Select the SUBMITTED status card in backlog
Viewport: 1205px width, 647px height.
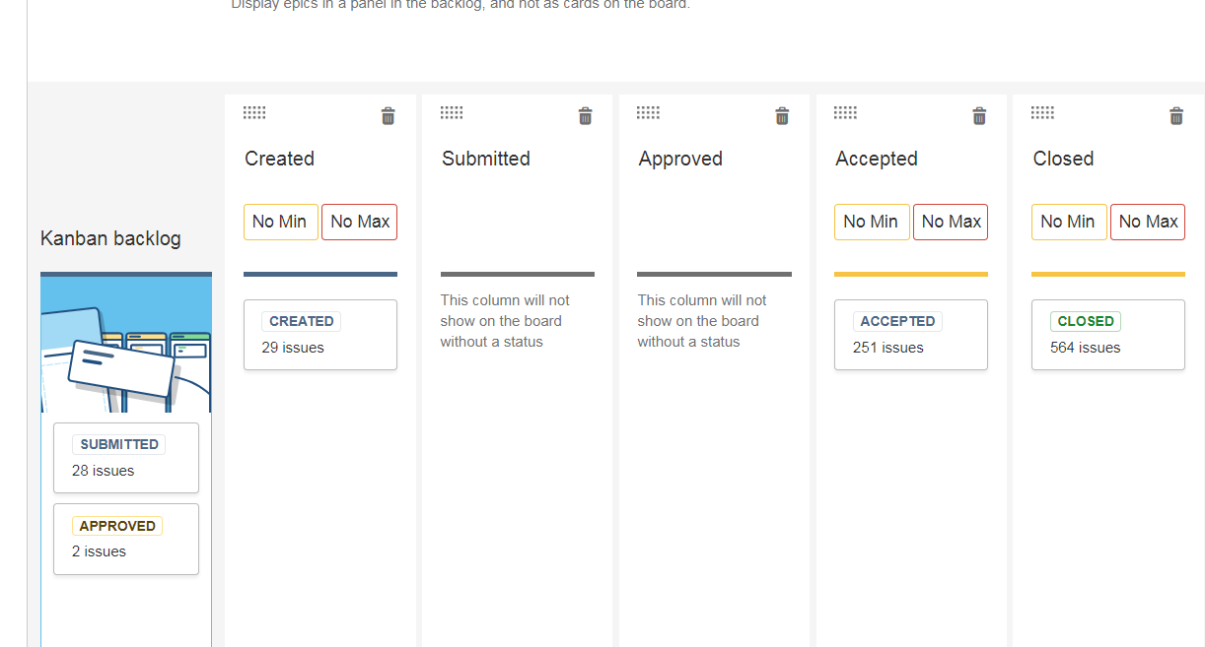coord(126,458)
